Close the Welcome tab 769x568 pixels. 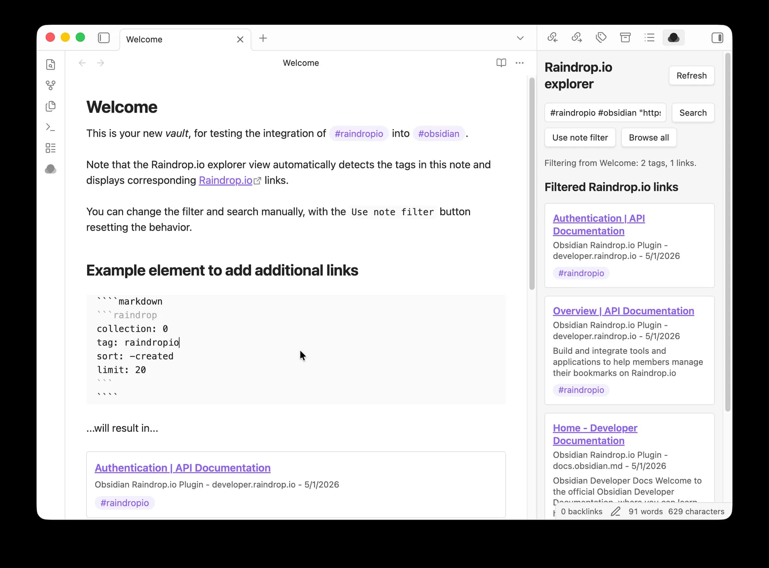tap(240, 39)
